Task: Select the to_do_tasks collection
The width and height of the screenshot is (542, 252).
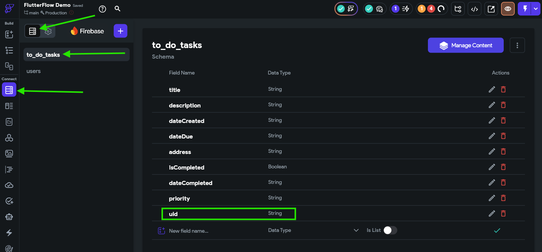Action: pos(77,54)
